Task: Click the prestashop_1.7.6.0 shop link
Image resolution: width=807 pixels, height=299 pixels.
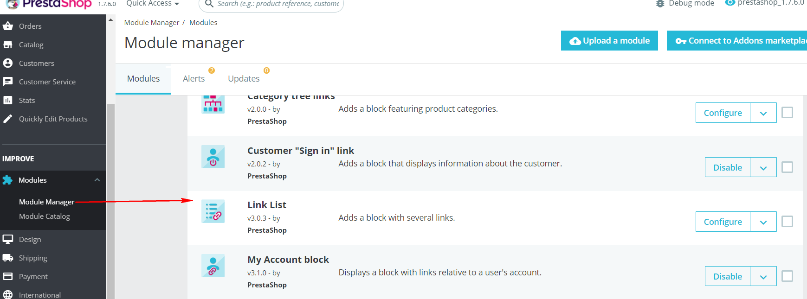Action: tap(771, 3)
